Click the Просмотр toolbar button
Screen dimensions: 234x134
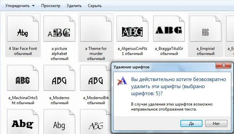pyautogui.click(x=51, y=6)
